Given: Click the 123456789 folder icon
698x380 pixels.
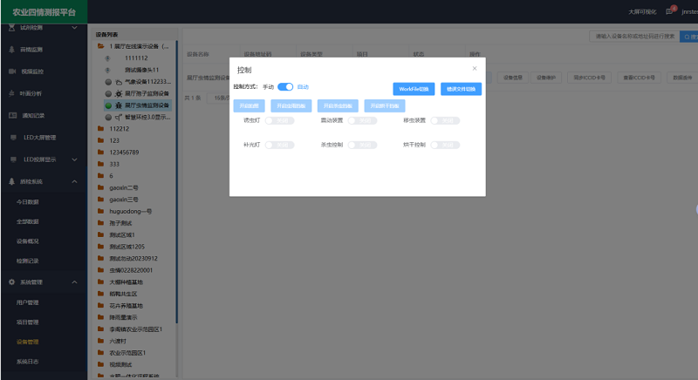Looking at the screenshot, I should pos(102,152).
